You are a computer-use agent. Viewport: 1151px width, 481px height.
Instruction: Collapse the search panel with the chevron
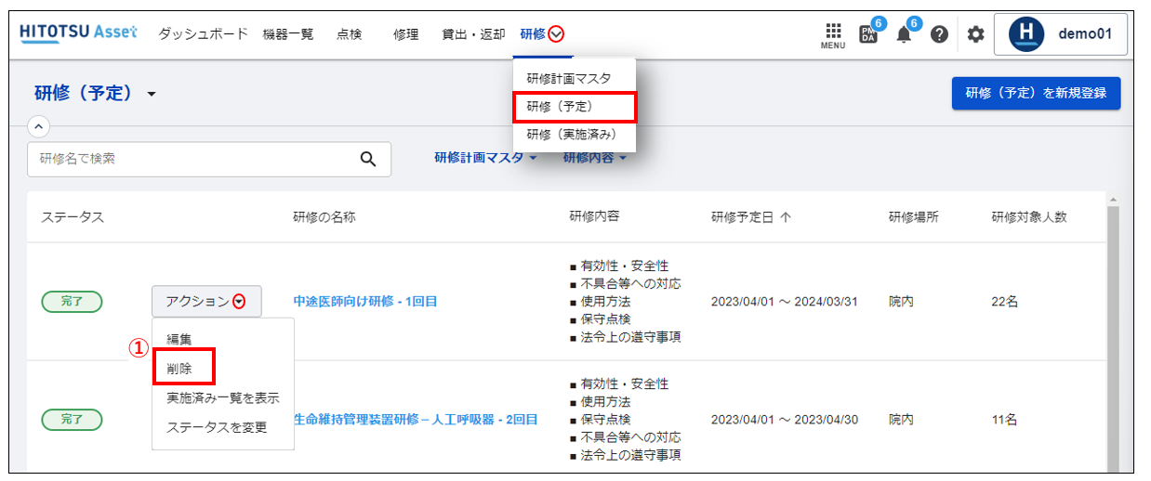[38, 126]
